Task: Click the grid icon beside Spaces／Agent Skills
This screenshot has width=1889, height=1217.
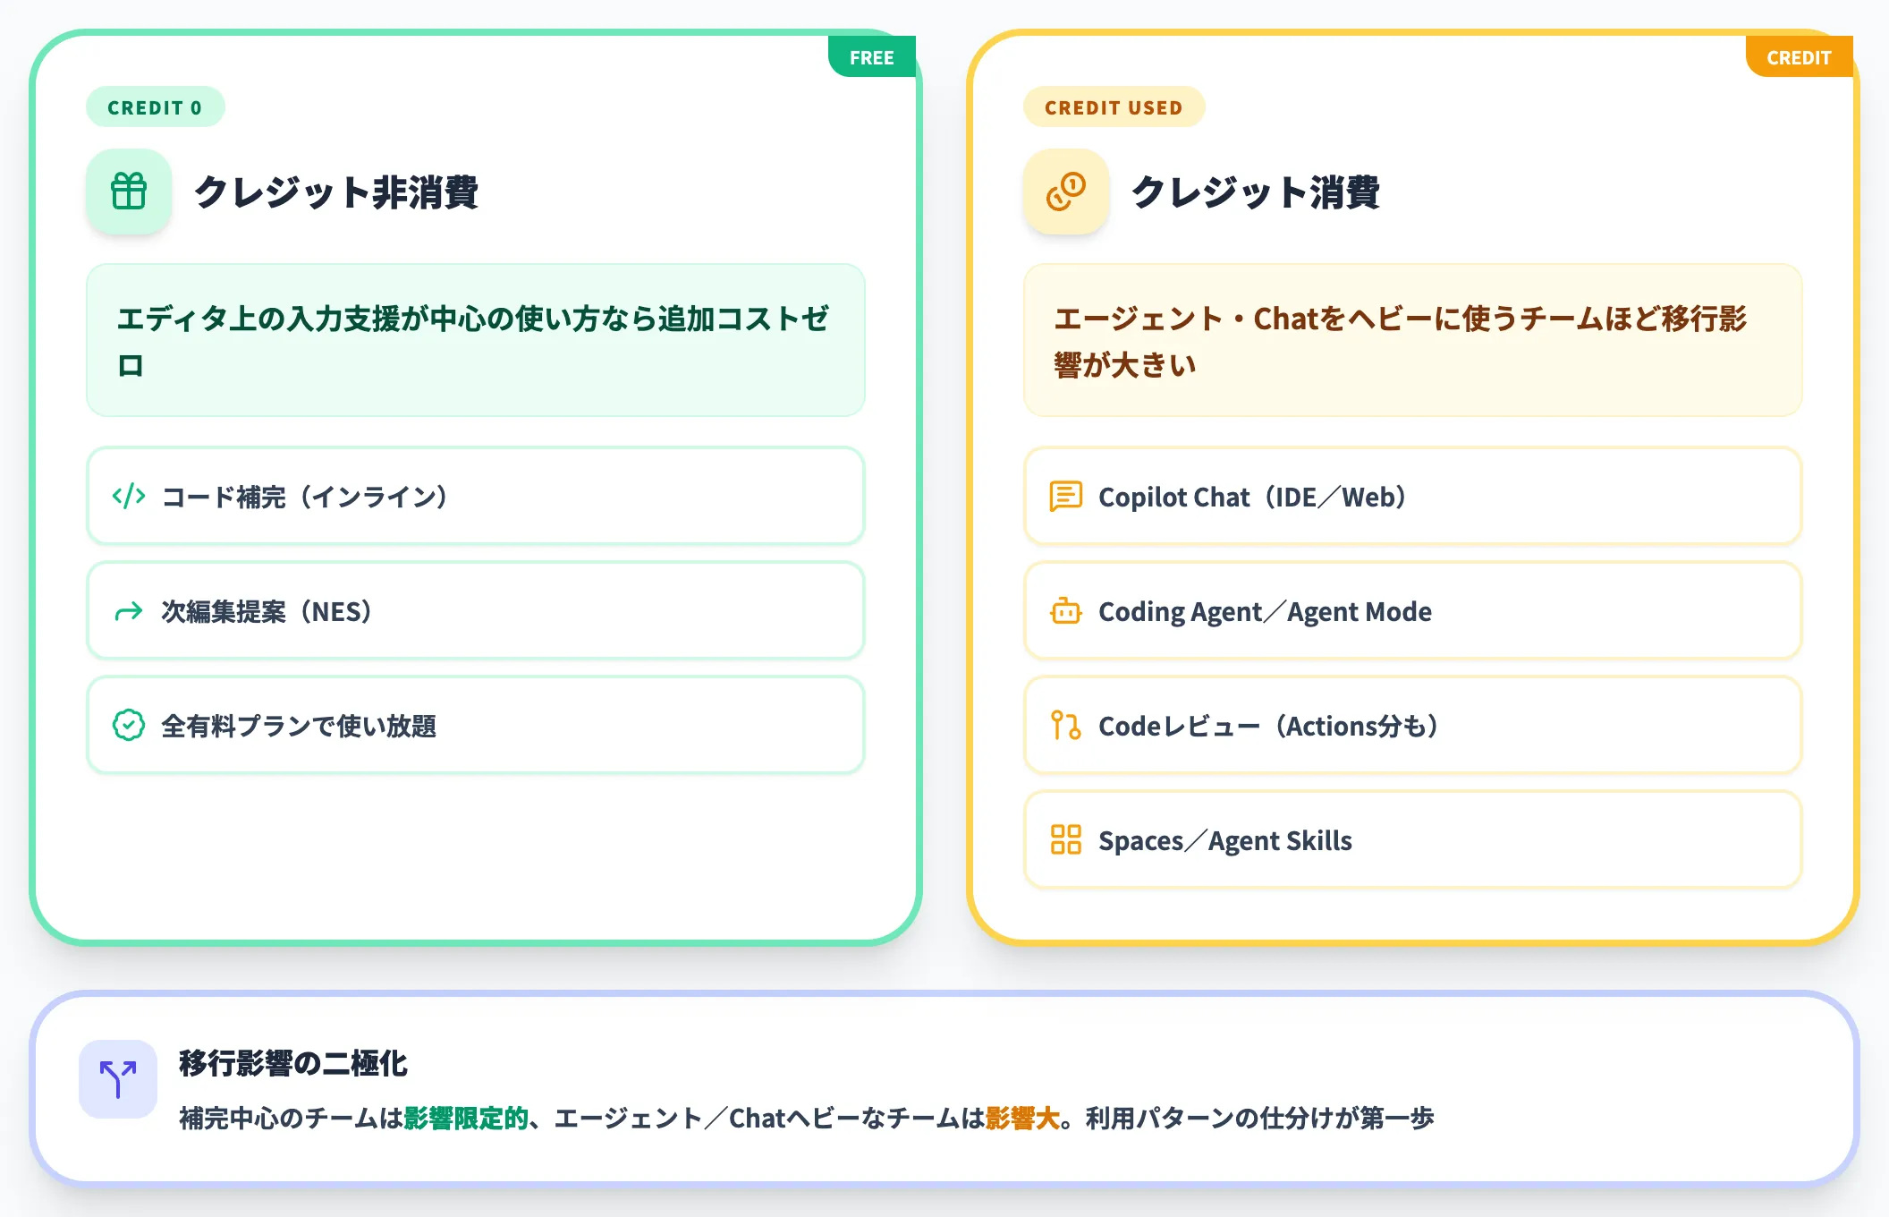Action: pos(1064,841)
